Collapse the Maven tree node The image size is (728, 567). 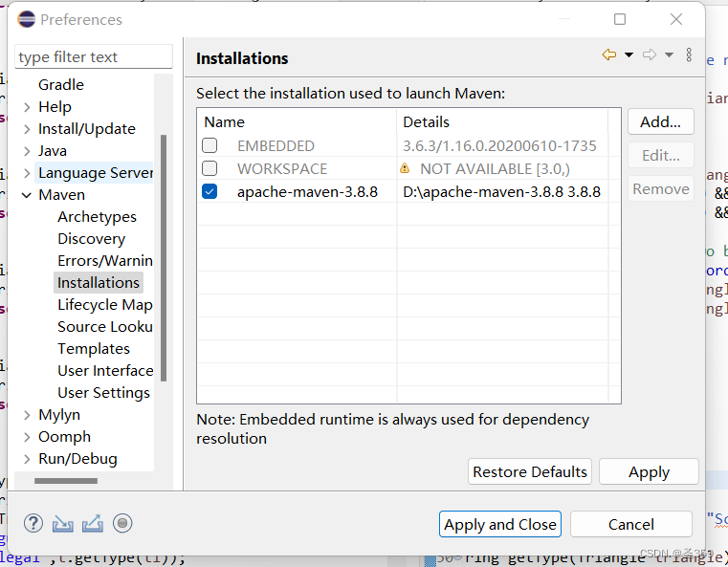tap(27, 195)
